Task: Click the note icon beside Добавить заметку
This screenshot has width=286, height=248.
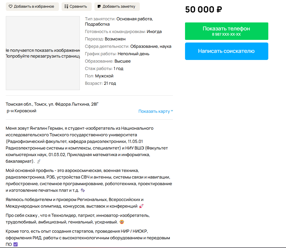Action: click(x=99, y=7)
